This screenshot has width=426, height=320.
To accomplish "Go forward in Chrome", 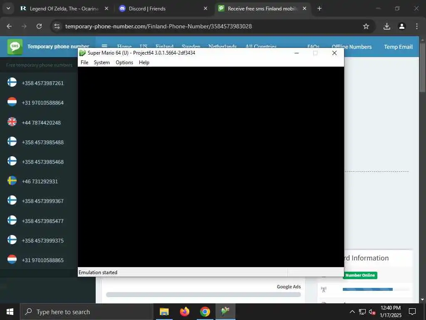I will (x=24, y=26).
